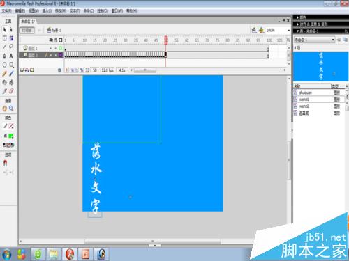349x261 pixels.
Task: Click the Edit Scene icon
Action: coord(254,30)
